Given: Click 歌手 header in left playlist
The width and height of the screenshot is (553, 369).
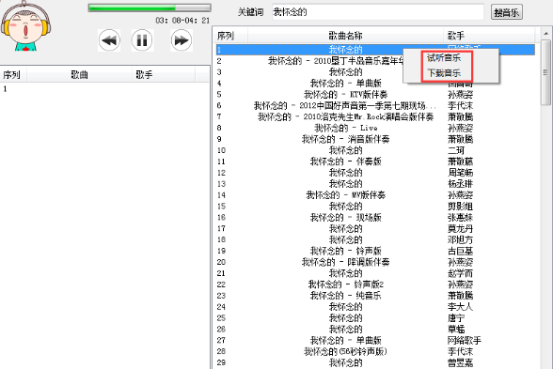Looking at the screenshot, I should point(164,75).
